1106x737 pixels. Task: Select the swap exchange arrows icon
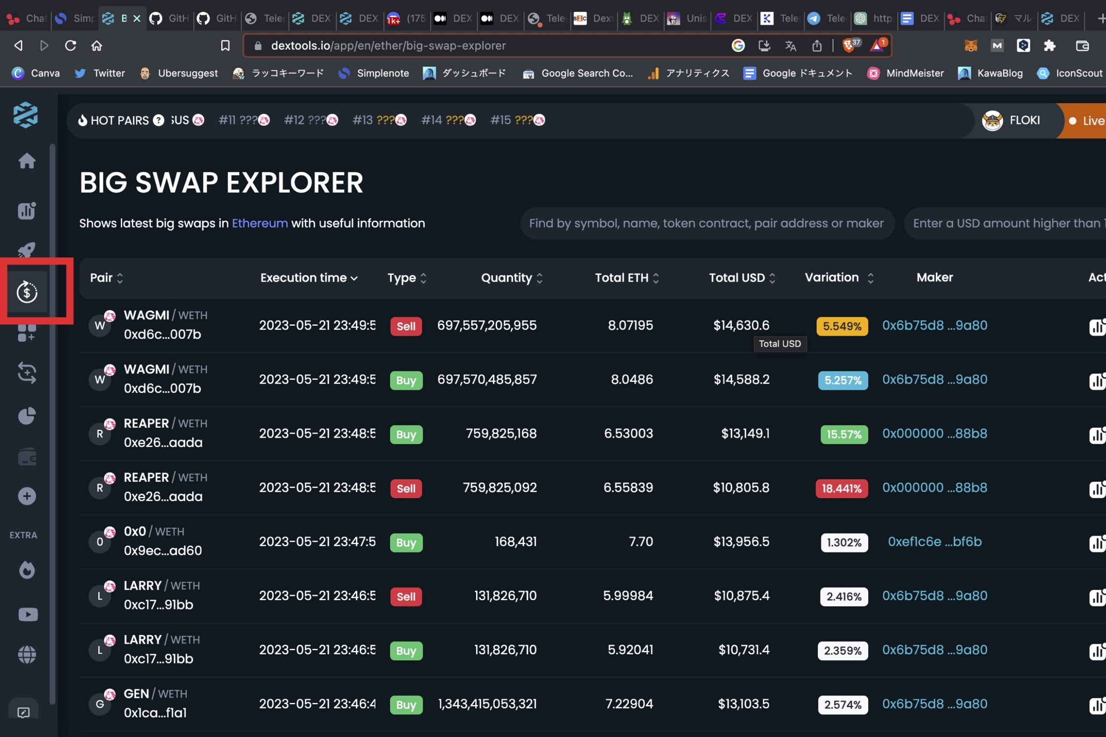[26, 373]
